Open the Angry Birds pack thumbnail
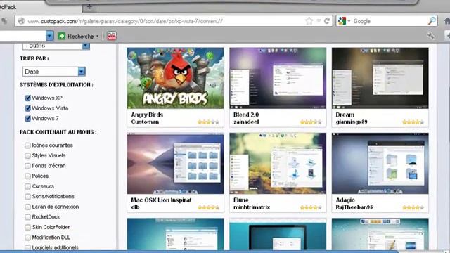This screenshot has height=253, width=450. (175, 78)
